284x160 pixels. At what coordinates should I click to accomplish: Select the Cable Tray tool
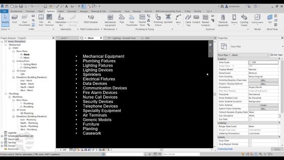tap(188, 20)
